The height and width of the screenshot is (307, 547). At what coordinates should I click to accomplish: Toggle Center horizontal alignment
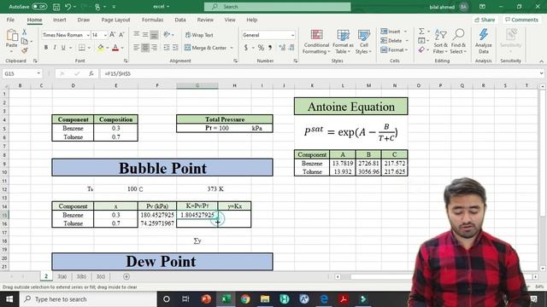[145, 48]
